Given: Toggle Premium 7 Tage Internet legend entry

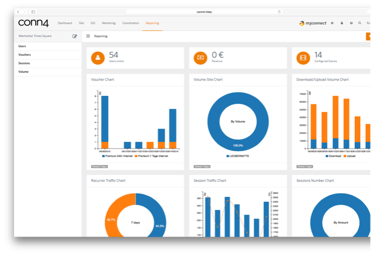Looking at the screenshot, I should point(151,156).
